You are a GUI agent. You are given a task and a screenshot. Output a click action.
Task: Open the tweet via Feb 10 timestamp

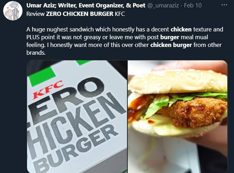(x=193, y=6)
